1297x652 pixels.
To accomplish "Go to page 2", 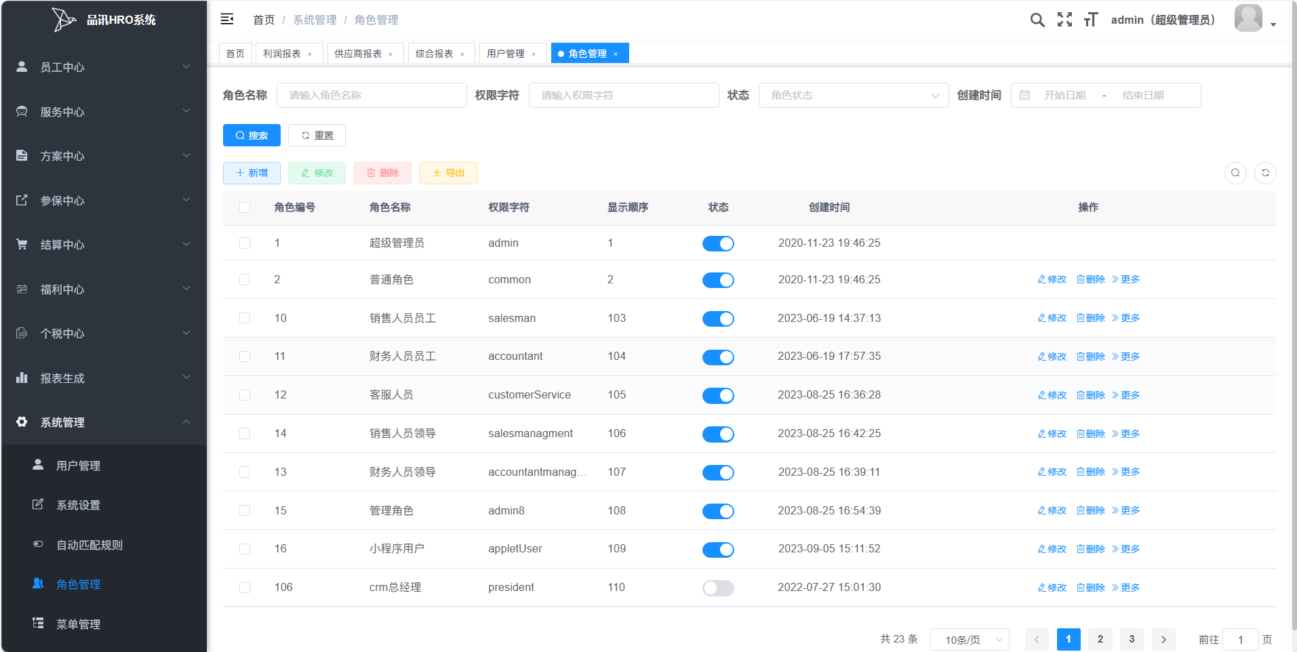I will point(1100,639).
